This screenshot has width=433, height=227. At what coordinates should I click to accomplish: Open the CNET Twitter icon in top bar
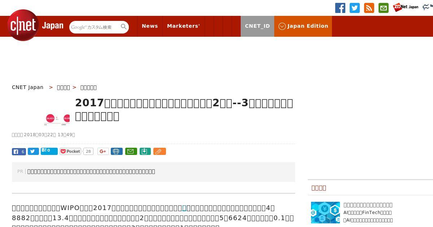tap(355, 8)
